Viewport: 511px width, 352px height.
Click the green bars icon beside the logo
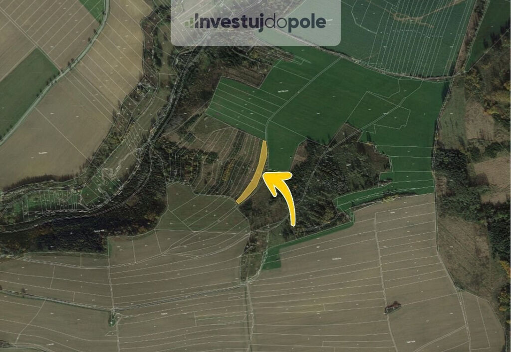(190, 23)
